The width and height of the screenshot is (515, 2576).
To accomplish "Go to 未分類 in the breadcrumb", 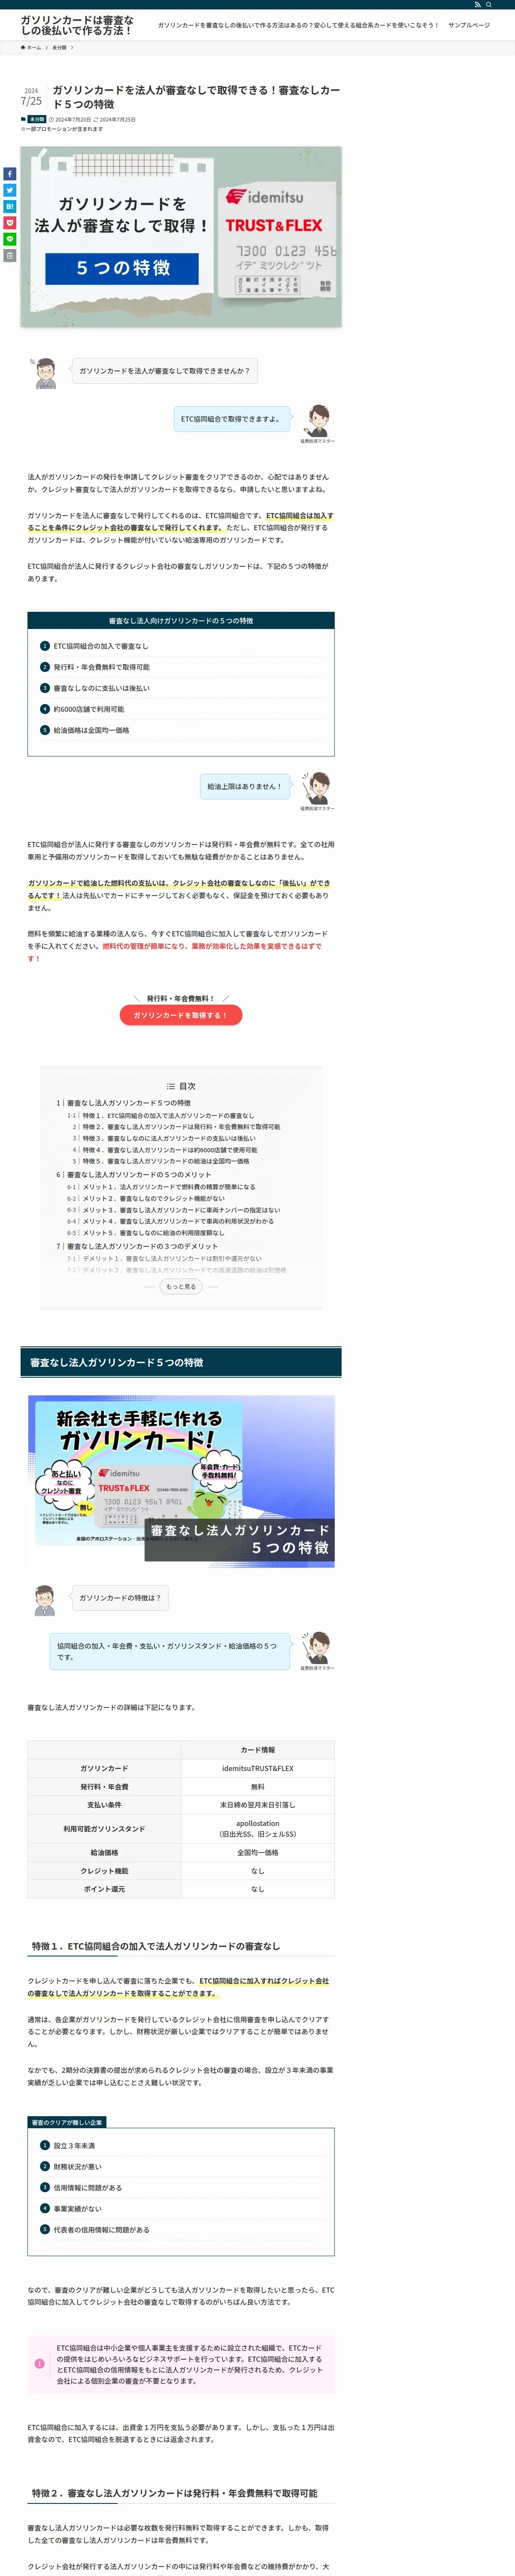I will (59, 47).
